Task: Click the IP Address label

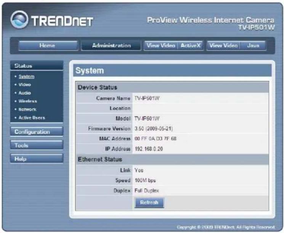Action: [x=118, y=149]
